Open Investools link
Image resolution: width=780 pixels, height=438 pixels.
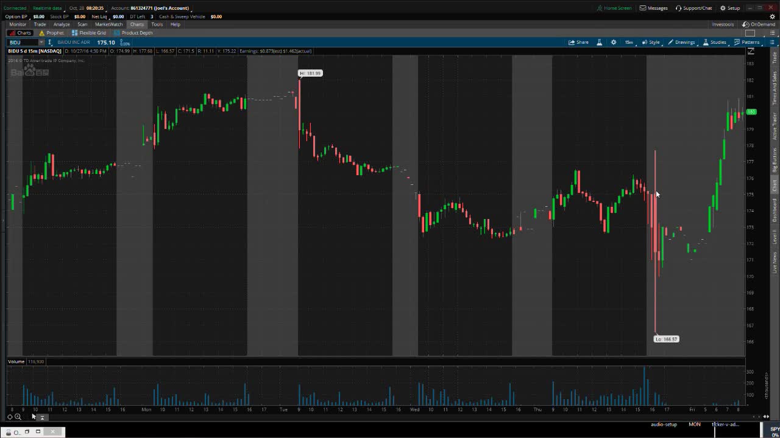pos(723,24)
